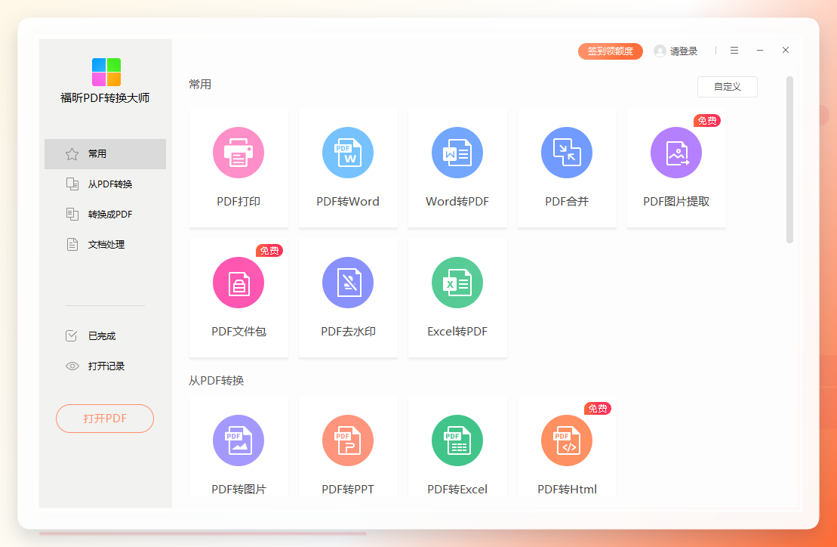Click the Word转PDF label text
The width and height of the screenshot is (837, 547).
457,202
